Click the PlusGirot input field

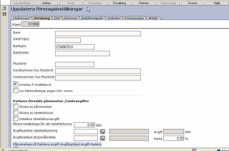click(75, 64)
